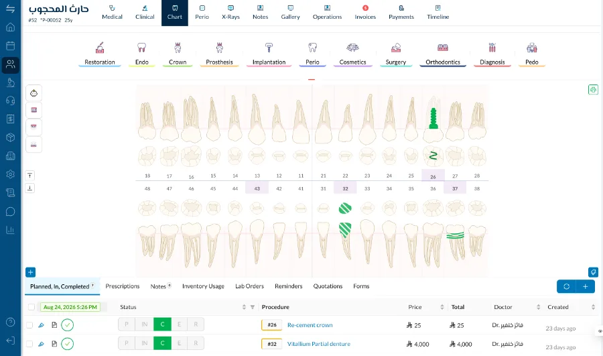Tick the select-all checkbox in table header
The width and height of the screenshot is (603, 356).
coord(31,307)
